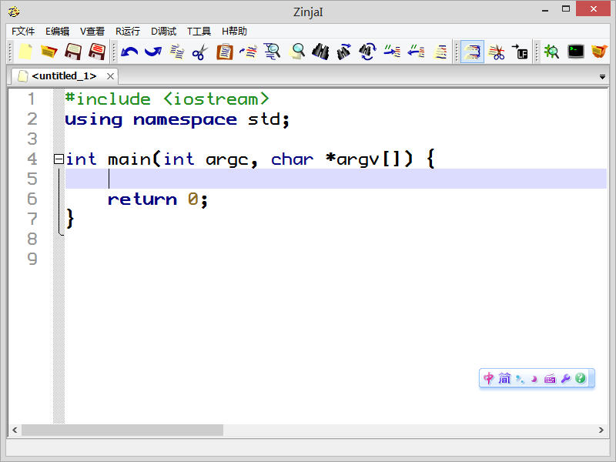Copy selection with the two-pages icon

(x=177, y=52)
